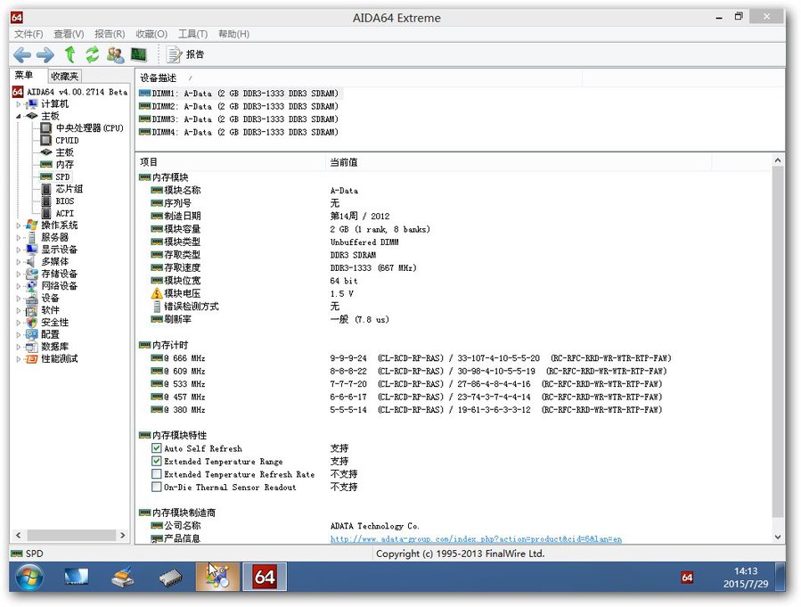The image size is (801, 607).
Task: Toggle Extended Temperature Range checkbox
Action: coord(156,461)
